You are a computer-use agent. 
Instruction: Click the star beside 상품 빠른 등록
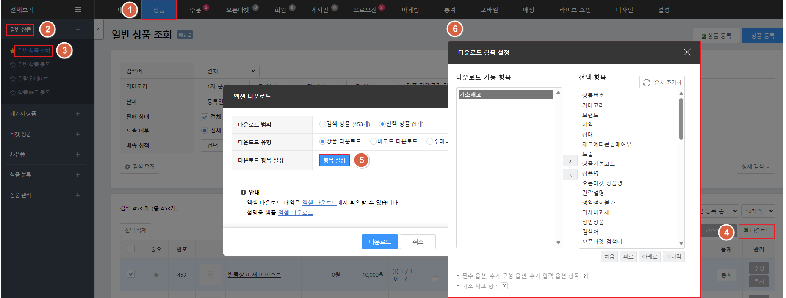click(x=13, y=93)
